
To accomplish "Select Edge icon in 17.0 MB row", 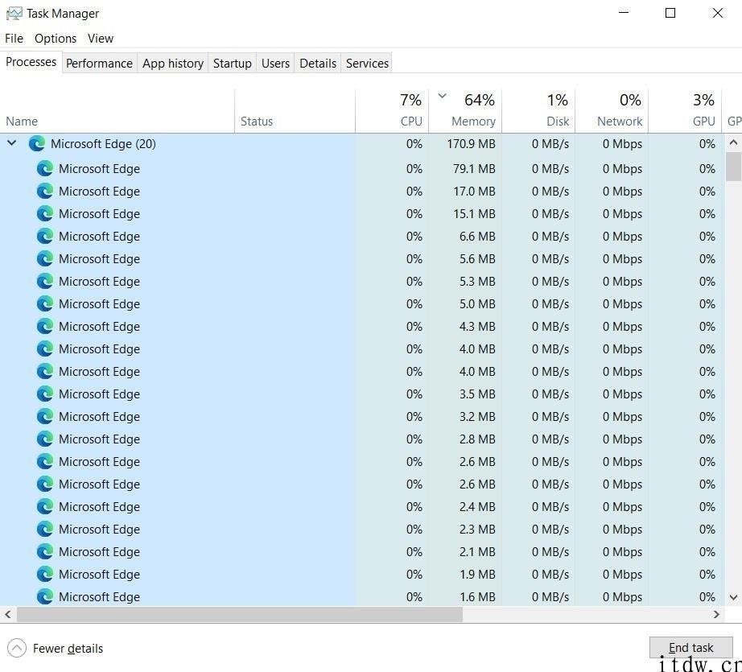I will (45, 192).
